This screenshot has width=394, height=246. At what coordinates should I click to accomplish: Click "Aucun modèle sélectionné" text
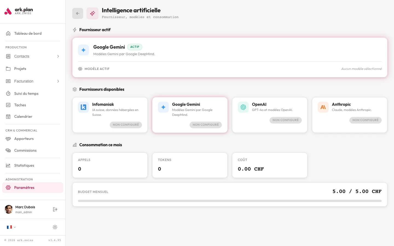tap(361, 69)
